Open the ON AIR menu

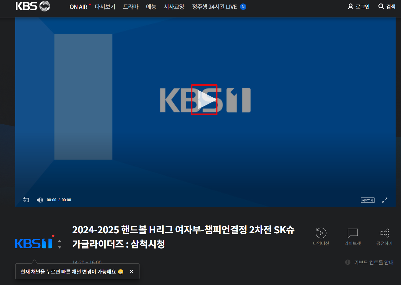click(79, 7)
